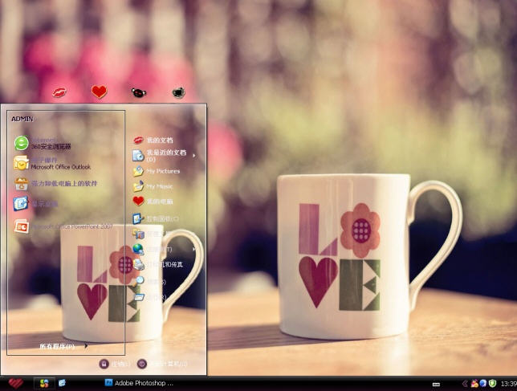Expand hidden system tray icons arrow

pos(465,383)
